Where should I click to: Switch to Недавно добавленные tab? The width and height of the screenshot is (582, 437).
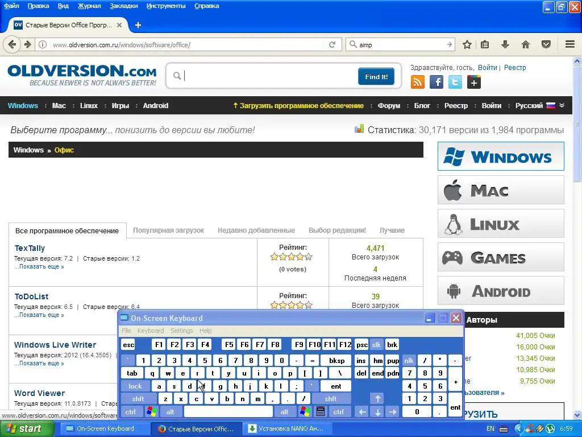(256, 230)
